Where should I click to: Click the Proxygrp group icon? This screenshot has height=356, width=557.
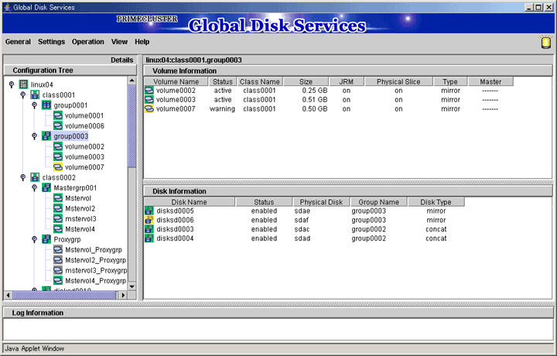pyautogui.click(x=46, y=239)
